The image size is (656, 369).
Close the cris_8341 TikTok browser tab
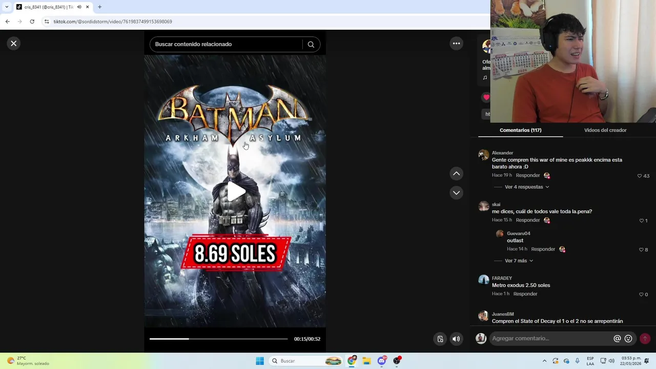coord(87,7)
